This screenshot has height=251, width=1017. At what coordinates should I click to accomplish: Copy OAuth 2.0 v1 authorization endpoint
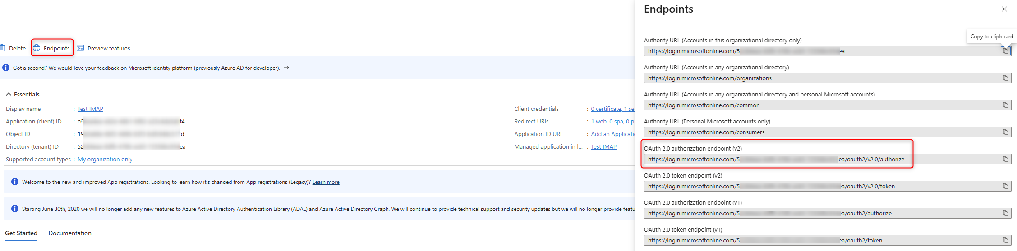(1005, 213)
